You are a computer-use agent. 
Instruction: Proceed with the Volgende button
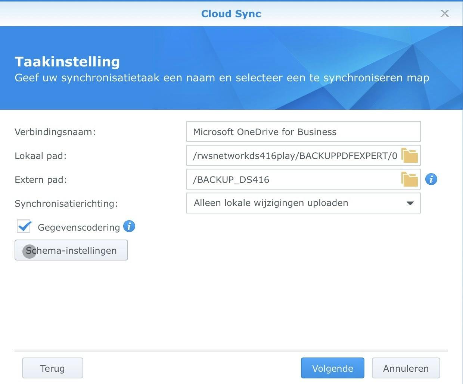pos(332,368)
